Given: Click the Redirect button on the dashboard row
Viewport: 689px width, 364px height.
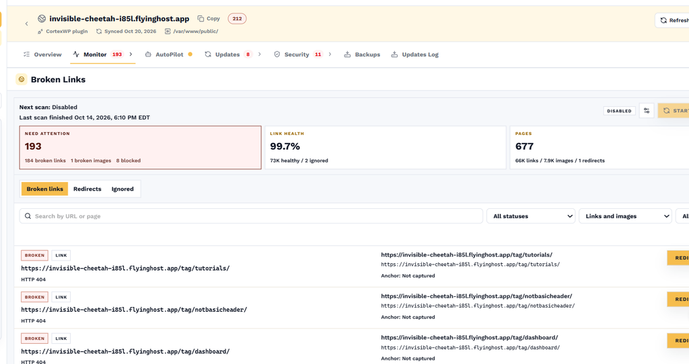Looking at the screenshot, I should coord(678,340).
